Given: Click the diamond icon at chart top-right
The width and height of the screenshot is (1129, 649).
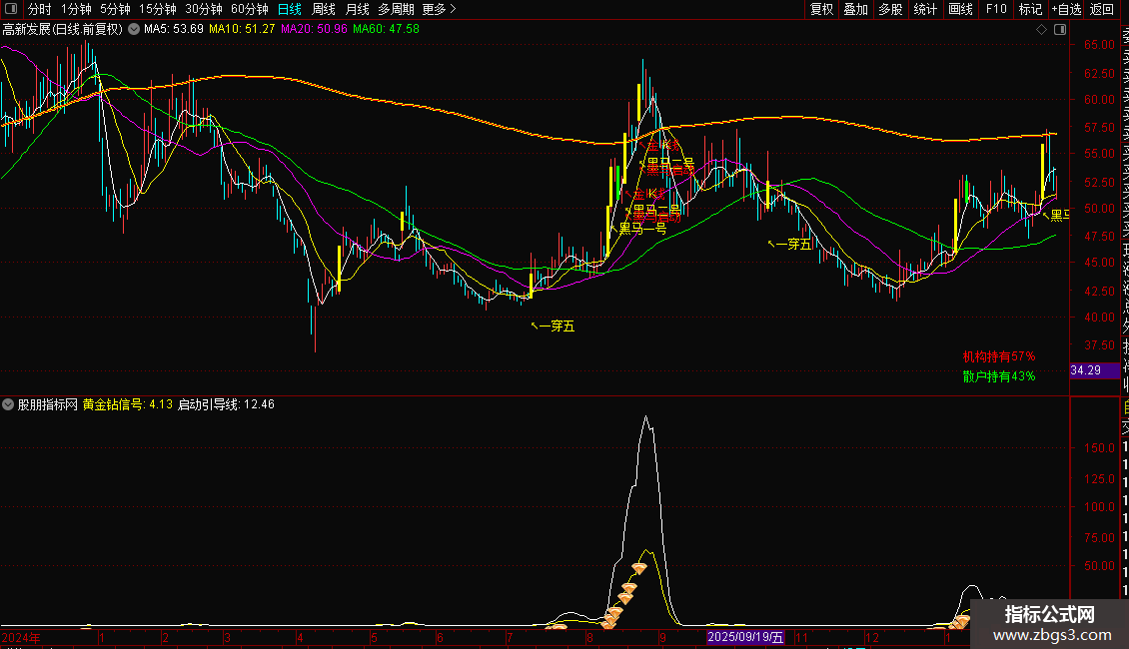Looking at the screenshot, I should [1042, 29].
